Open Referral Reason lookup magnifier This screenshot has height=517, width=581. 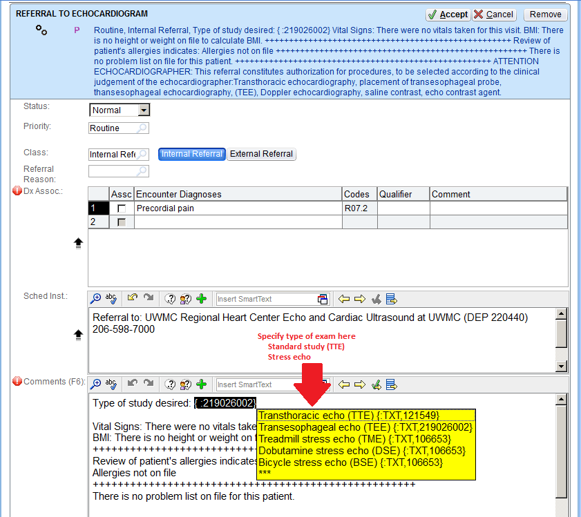coord(142,171)
